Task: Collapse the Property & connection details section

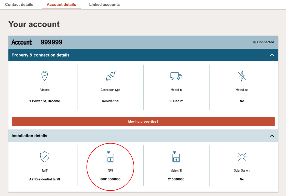Action: click(272, 55)
